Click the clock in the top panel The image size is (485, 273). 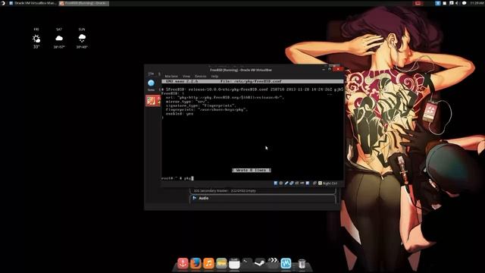click(477, 3)
